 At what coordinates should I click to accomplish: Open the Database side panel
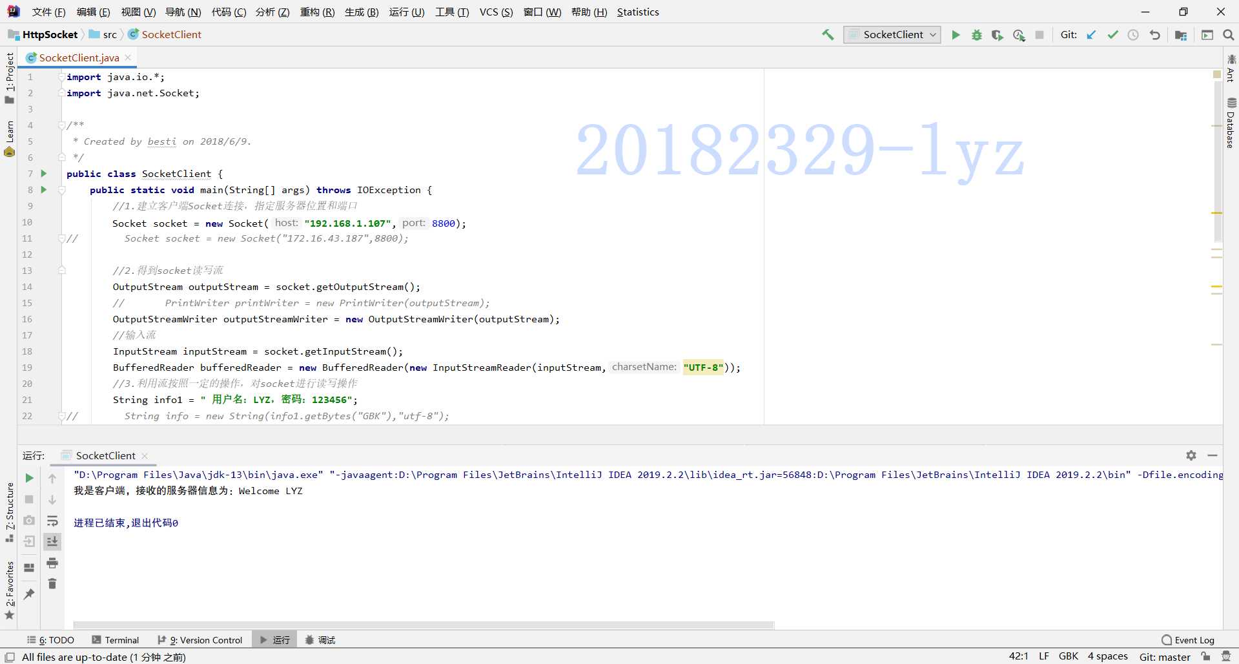point(1231,123)
